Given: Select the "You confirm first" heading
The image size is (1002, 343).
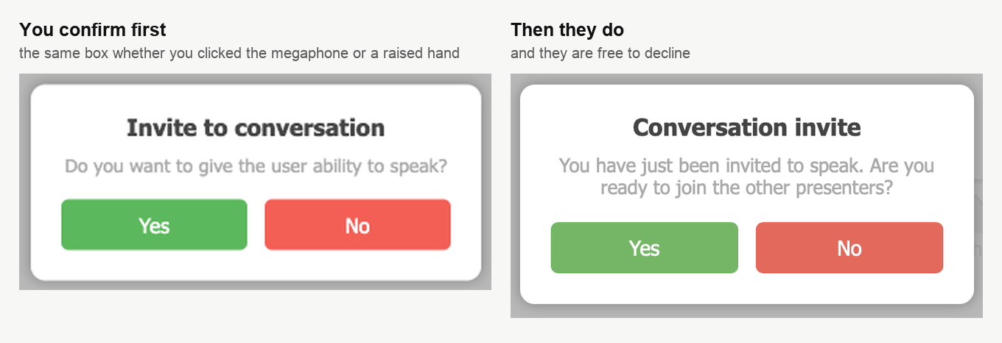Looking at the screenshot, I should (93, 30).
